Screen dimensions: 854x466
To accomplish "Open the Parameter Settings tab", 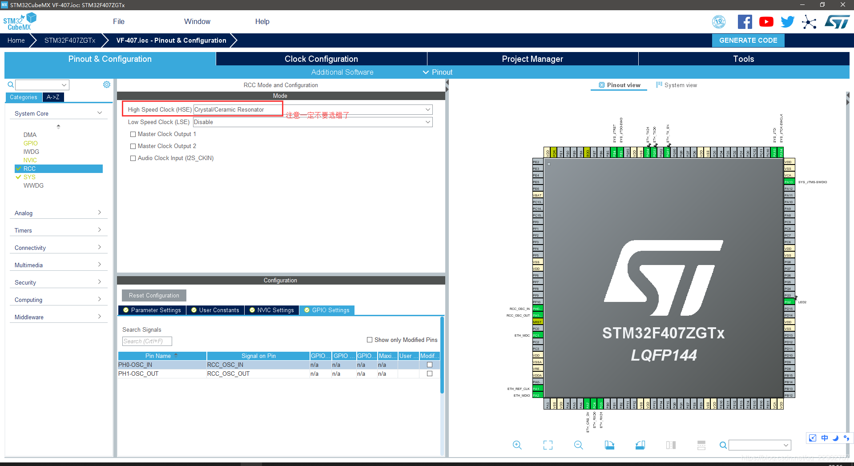I will click(152, 310).
